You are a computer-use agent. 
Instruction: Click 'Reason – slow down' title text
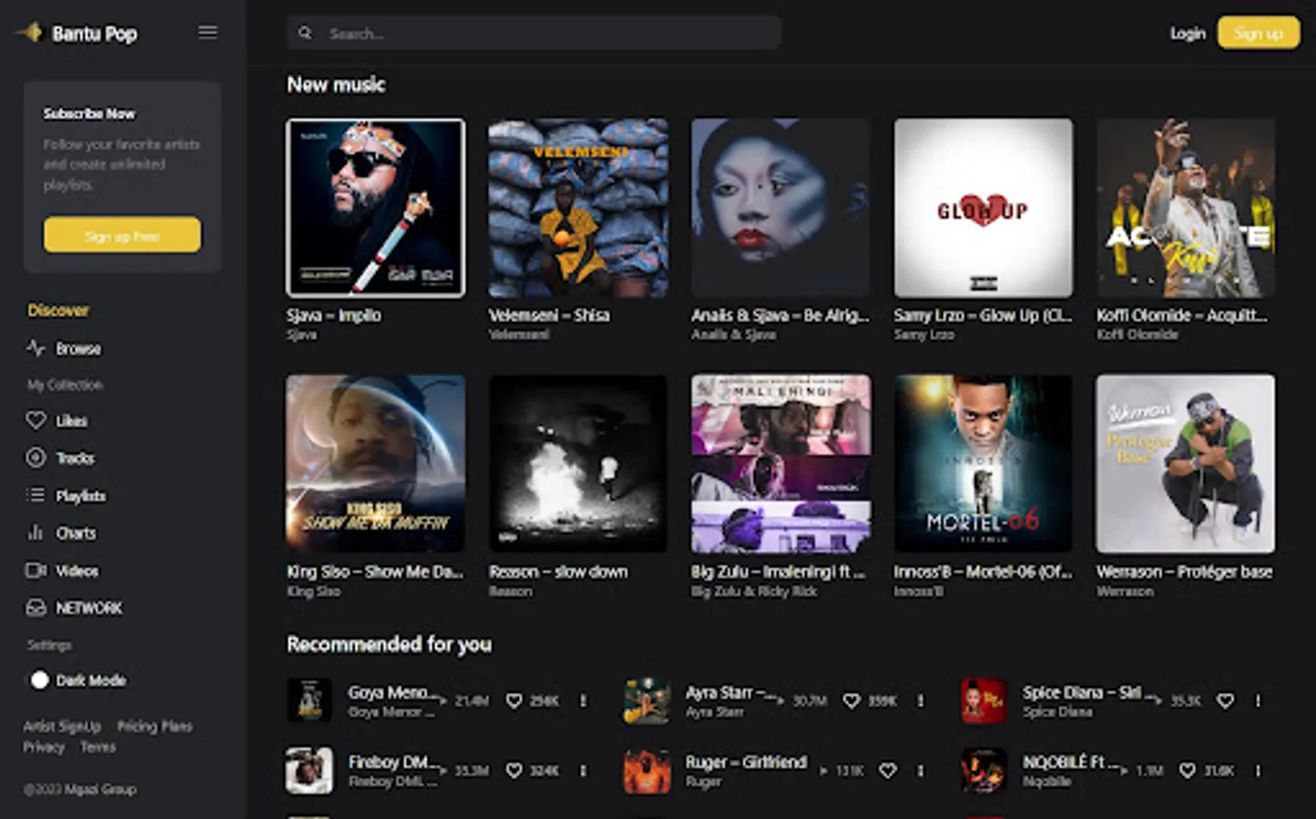point(558,571)
